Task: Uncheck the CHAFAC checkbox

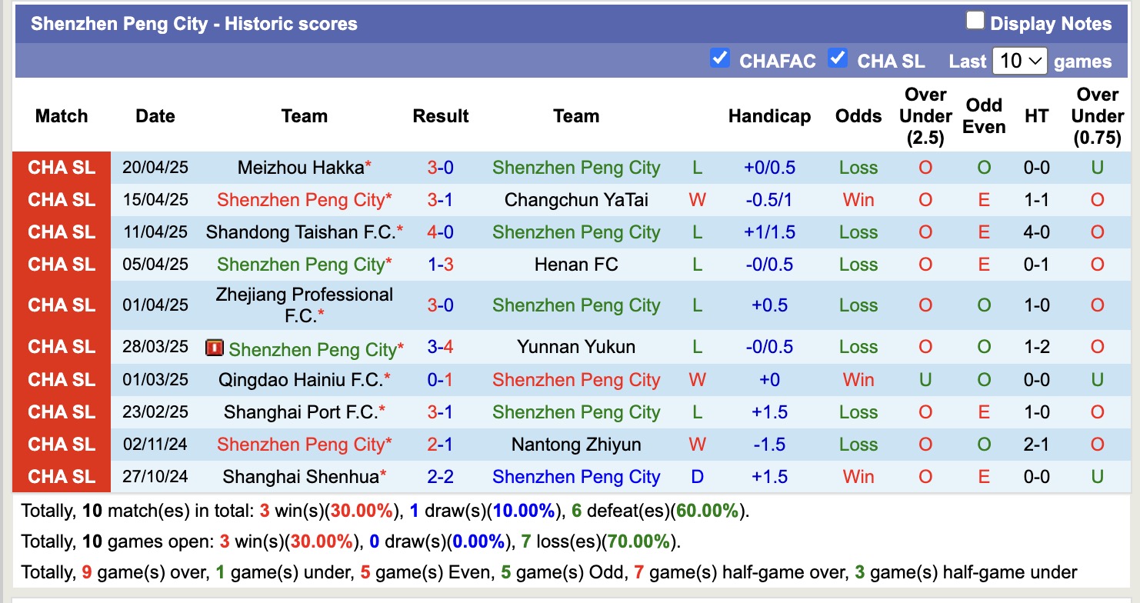Action: (720, 58)
